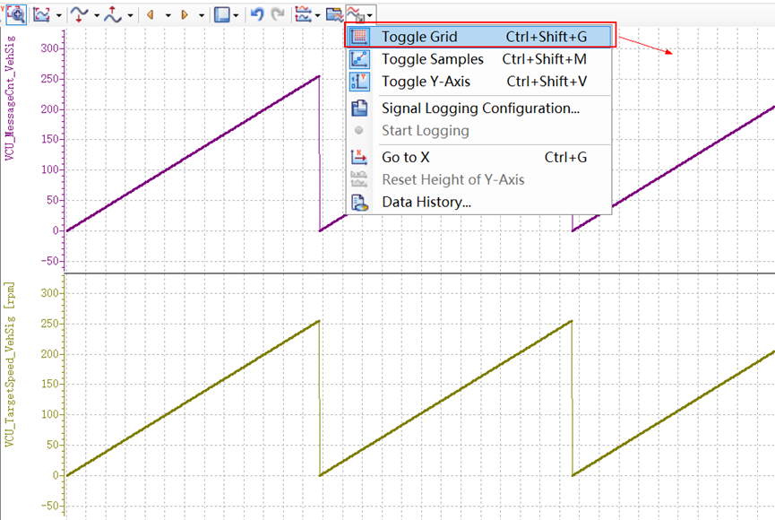Open the dropdown beside the up-arrow wave icon
775x520 pixels.
coord(131,16)
